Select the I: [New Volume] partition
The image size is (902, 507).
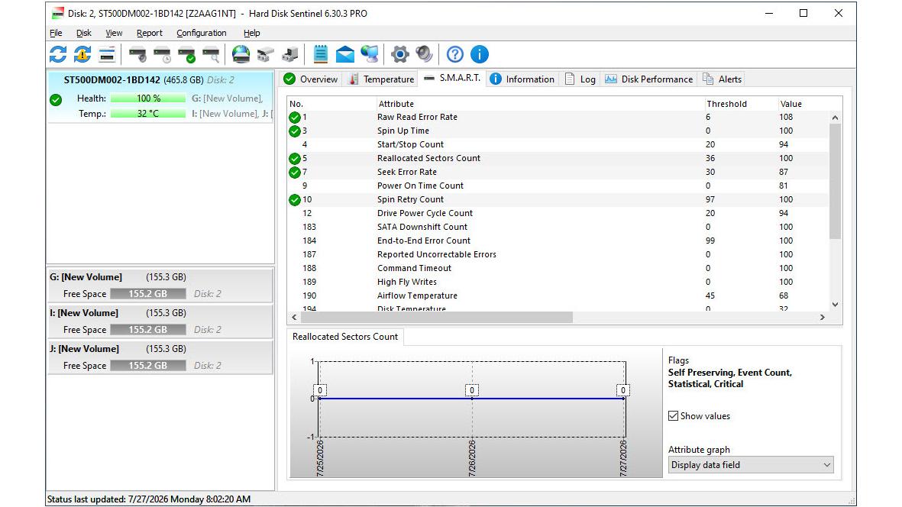pyautogui.click(x=160, y=321)
